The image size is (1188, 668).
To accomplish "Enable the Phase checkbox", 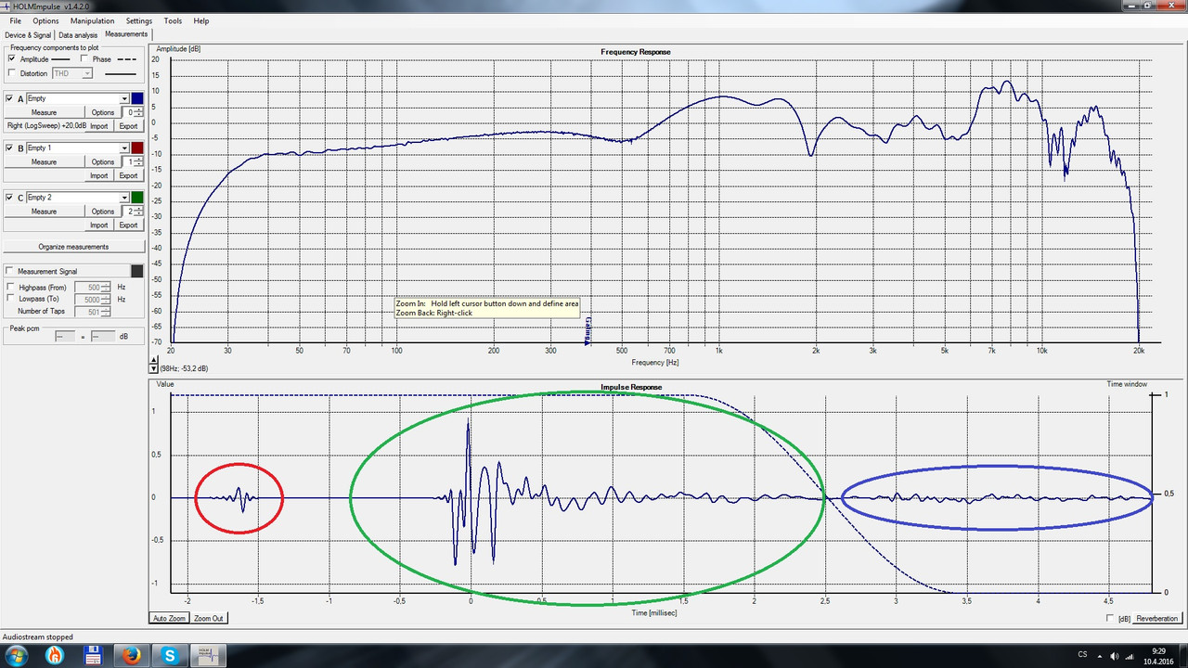I will (84, 58).
